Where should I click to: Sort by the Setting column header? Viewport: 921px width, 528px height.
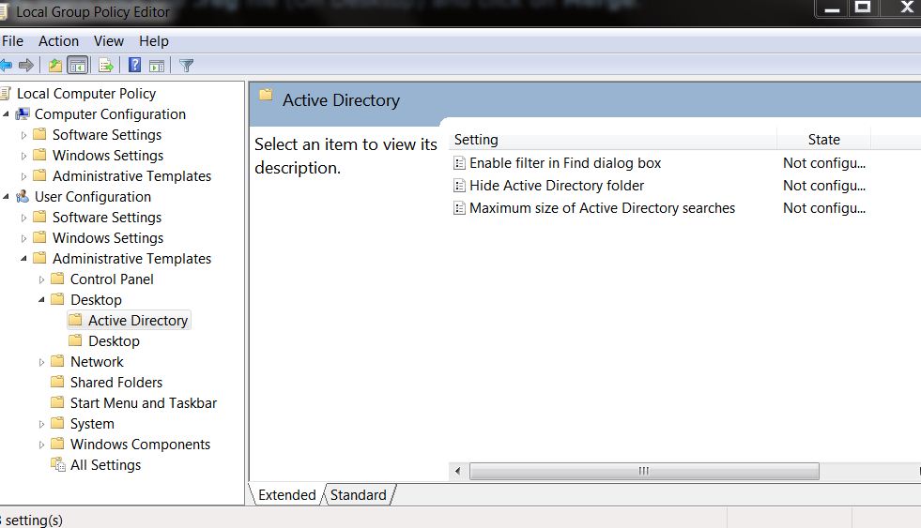tap(613, 140)
